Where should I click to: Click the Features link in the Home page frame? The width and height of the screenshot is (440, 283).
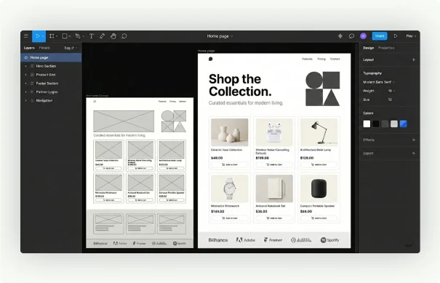point(307,59)
